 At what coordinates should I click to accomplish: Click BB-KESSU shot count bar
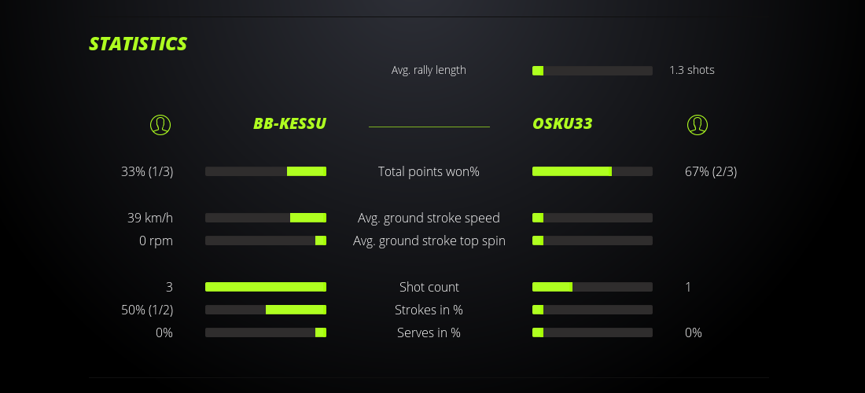tap(266, 287)
